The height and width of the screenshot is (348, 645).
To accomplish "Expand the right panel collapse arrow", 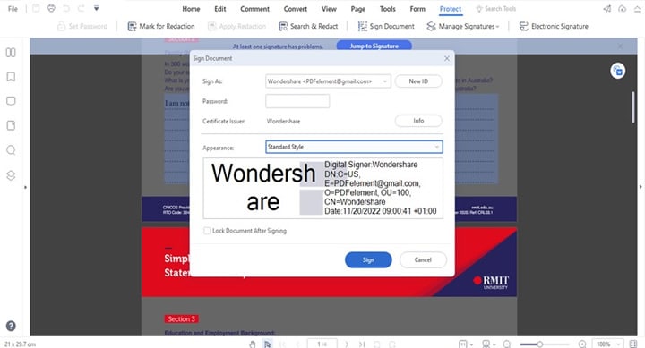I will (641, 187).
